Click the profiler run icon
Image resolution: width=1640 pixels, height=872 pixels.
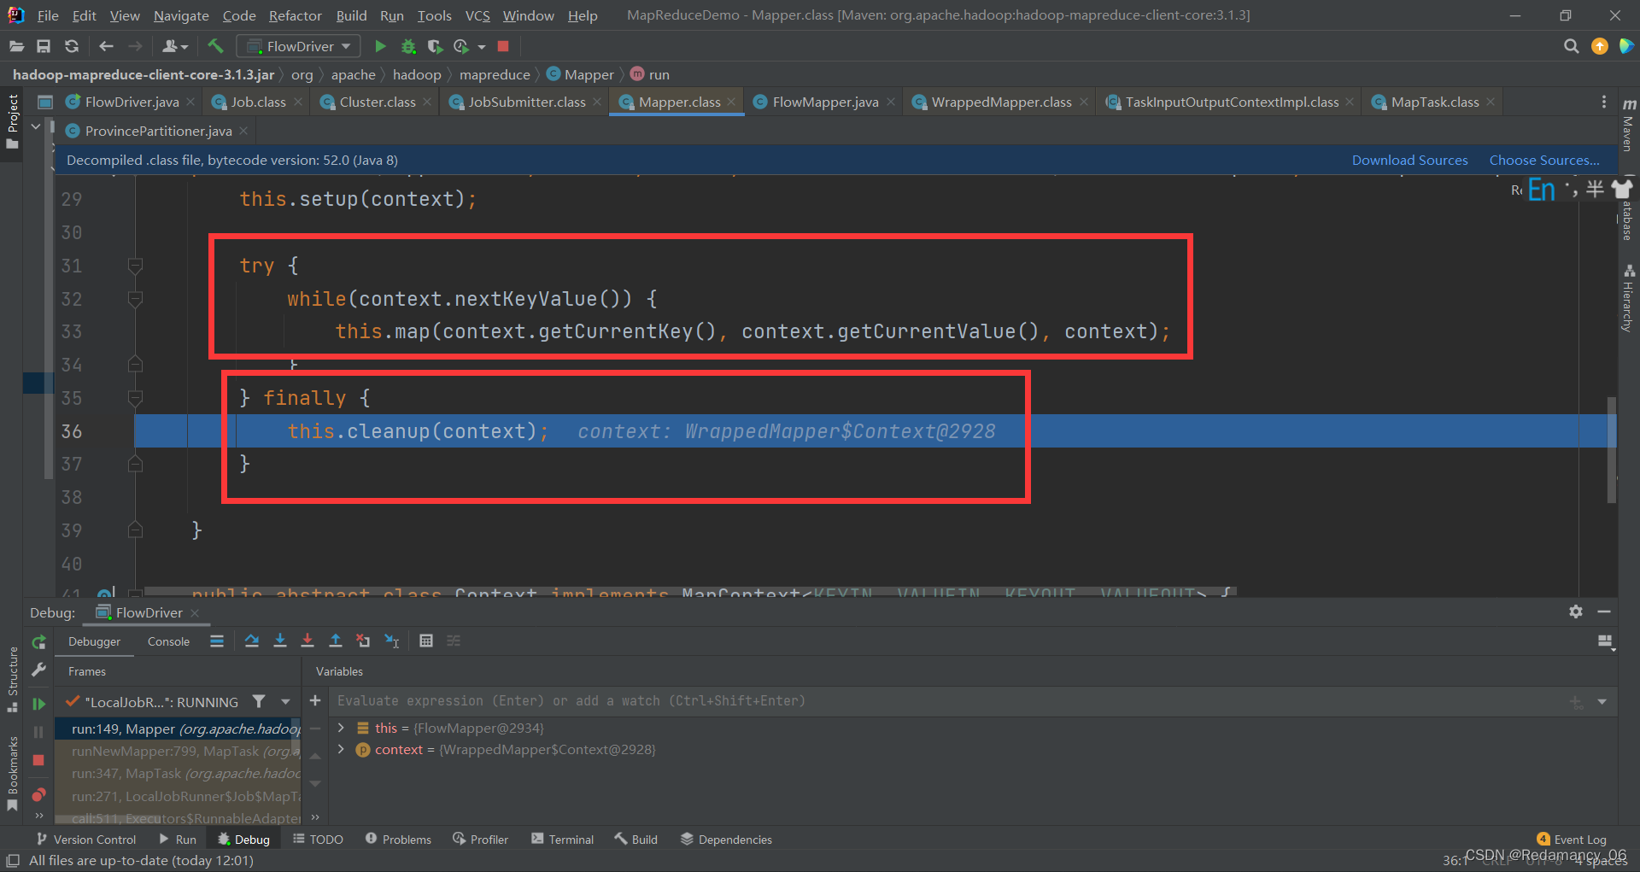(461, 46)
